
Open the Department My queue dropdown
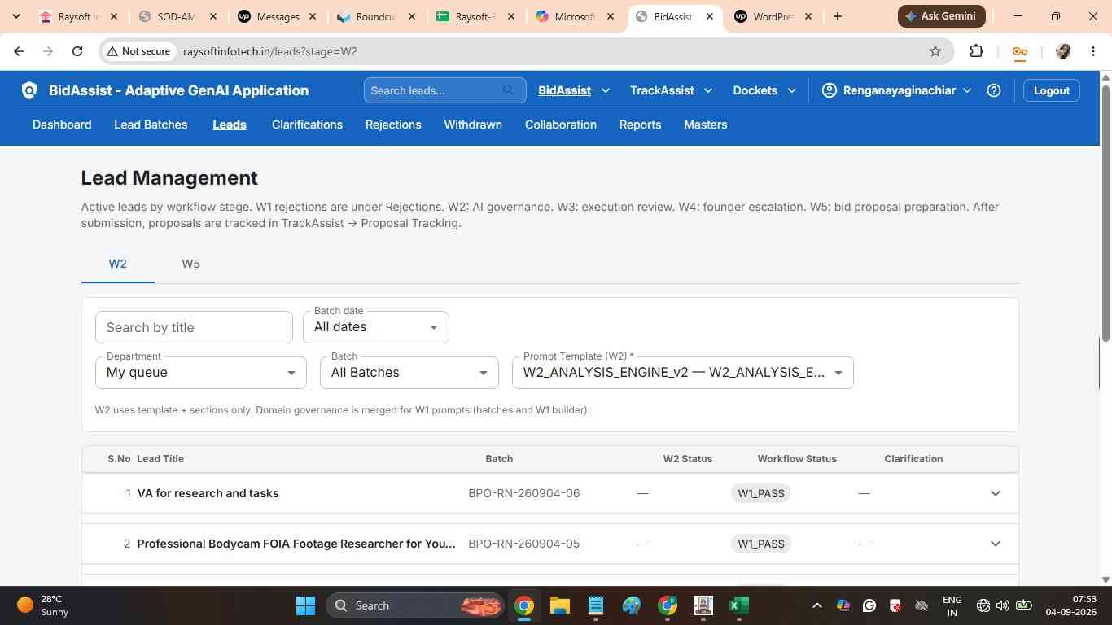(x=201, y=373)
